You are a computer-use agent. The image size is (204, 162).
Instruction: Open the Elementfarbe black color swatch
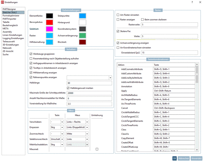tap(50, 16)
